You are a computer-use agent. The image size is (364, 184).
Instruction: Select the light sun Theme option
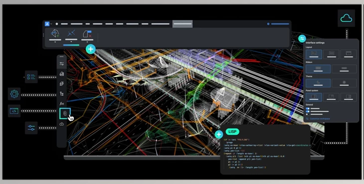(x=344, y=83)
